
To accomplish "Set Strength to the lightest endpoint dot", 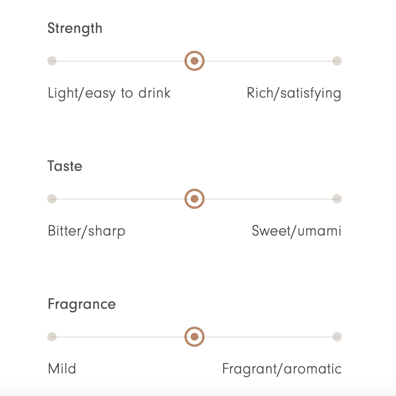I will (x=52, y=61).
